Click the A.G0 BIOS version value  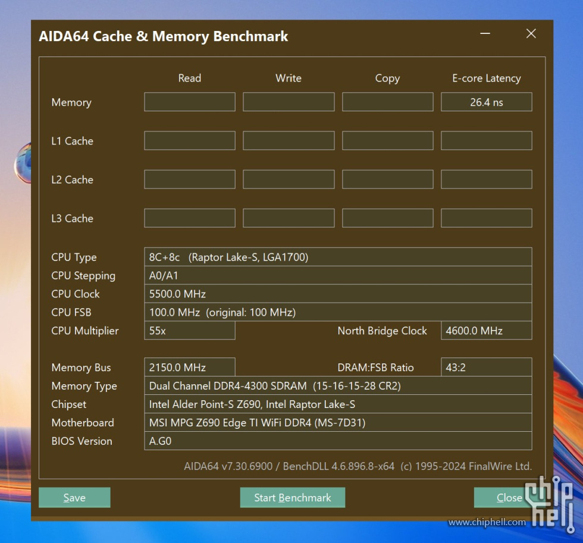point(338,441)
